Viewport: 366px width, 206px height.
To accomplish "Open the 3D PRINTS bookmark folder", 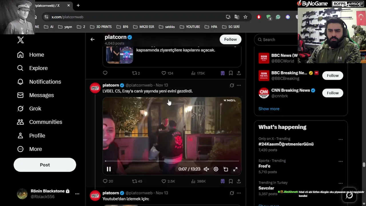I will point(101,27).
